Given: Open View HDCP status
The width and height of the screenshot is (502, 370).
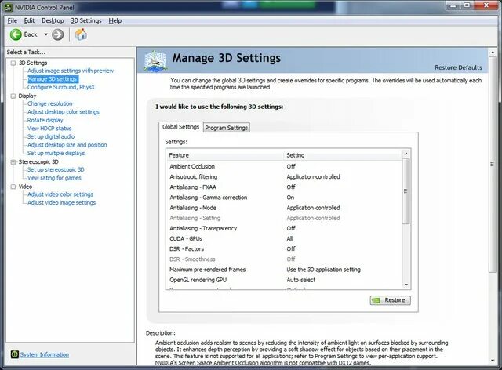Looking at the screenshot, I should (x=49, y=128).
